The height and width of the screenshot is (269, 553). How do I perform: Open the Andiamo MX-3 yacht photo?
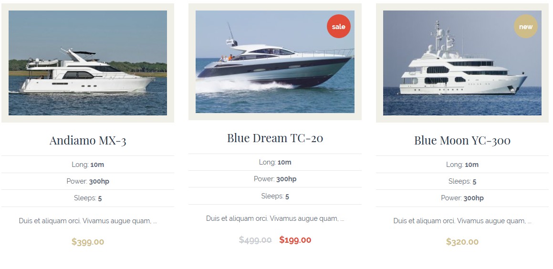coord(88,63)
